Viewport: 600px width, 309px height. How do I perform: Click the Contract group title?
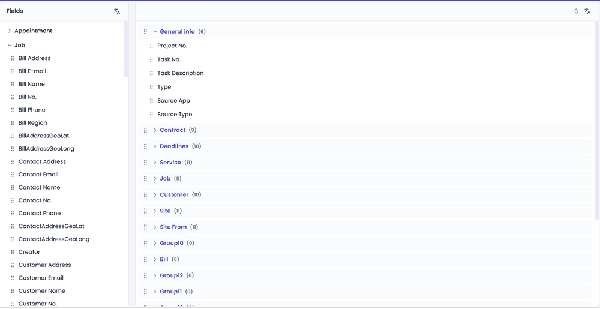click(x=173, y=130)
